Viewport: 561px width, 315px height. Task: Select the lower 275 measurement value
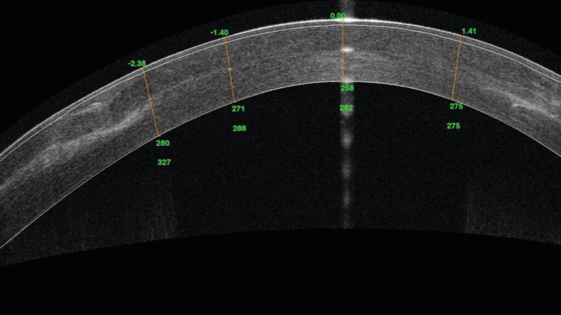point(453,126)
